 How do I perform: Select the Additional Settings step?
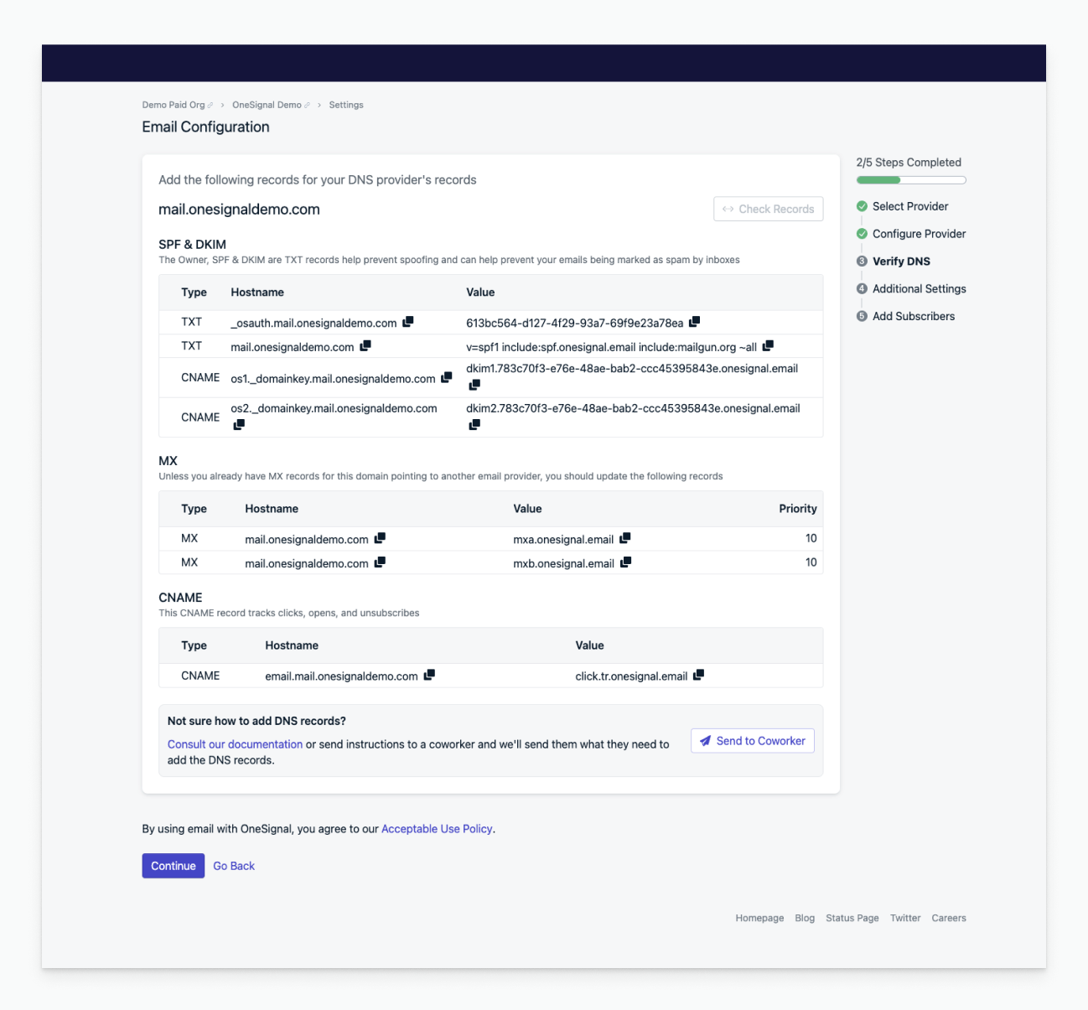(919, 289)
